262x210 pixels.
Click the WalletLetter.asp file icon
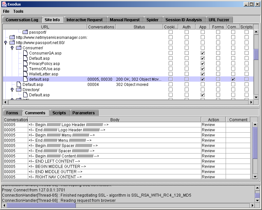click(25, 74)
